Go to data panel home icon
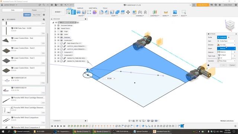The image size is (238, 134). [3, 19]
